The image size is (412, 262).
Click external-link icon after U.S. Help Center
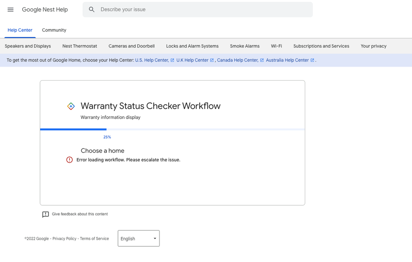[172, 60]
